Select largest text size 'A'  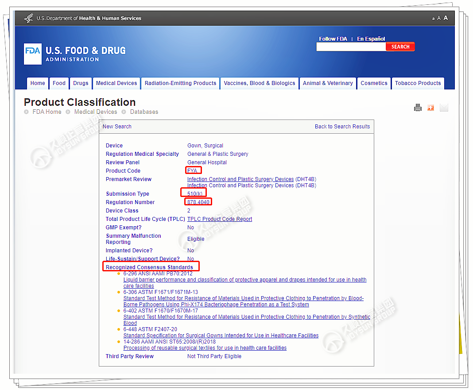446,18
